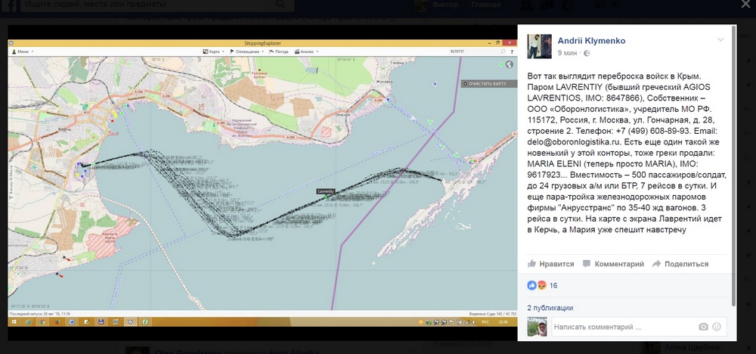756x354 pixels.
Task: Open Word from the taskbar
Action: tap(72, 321)
